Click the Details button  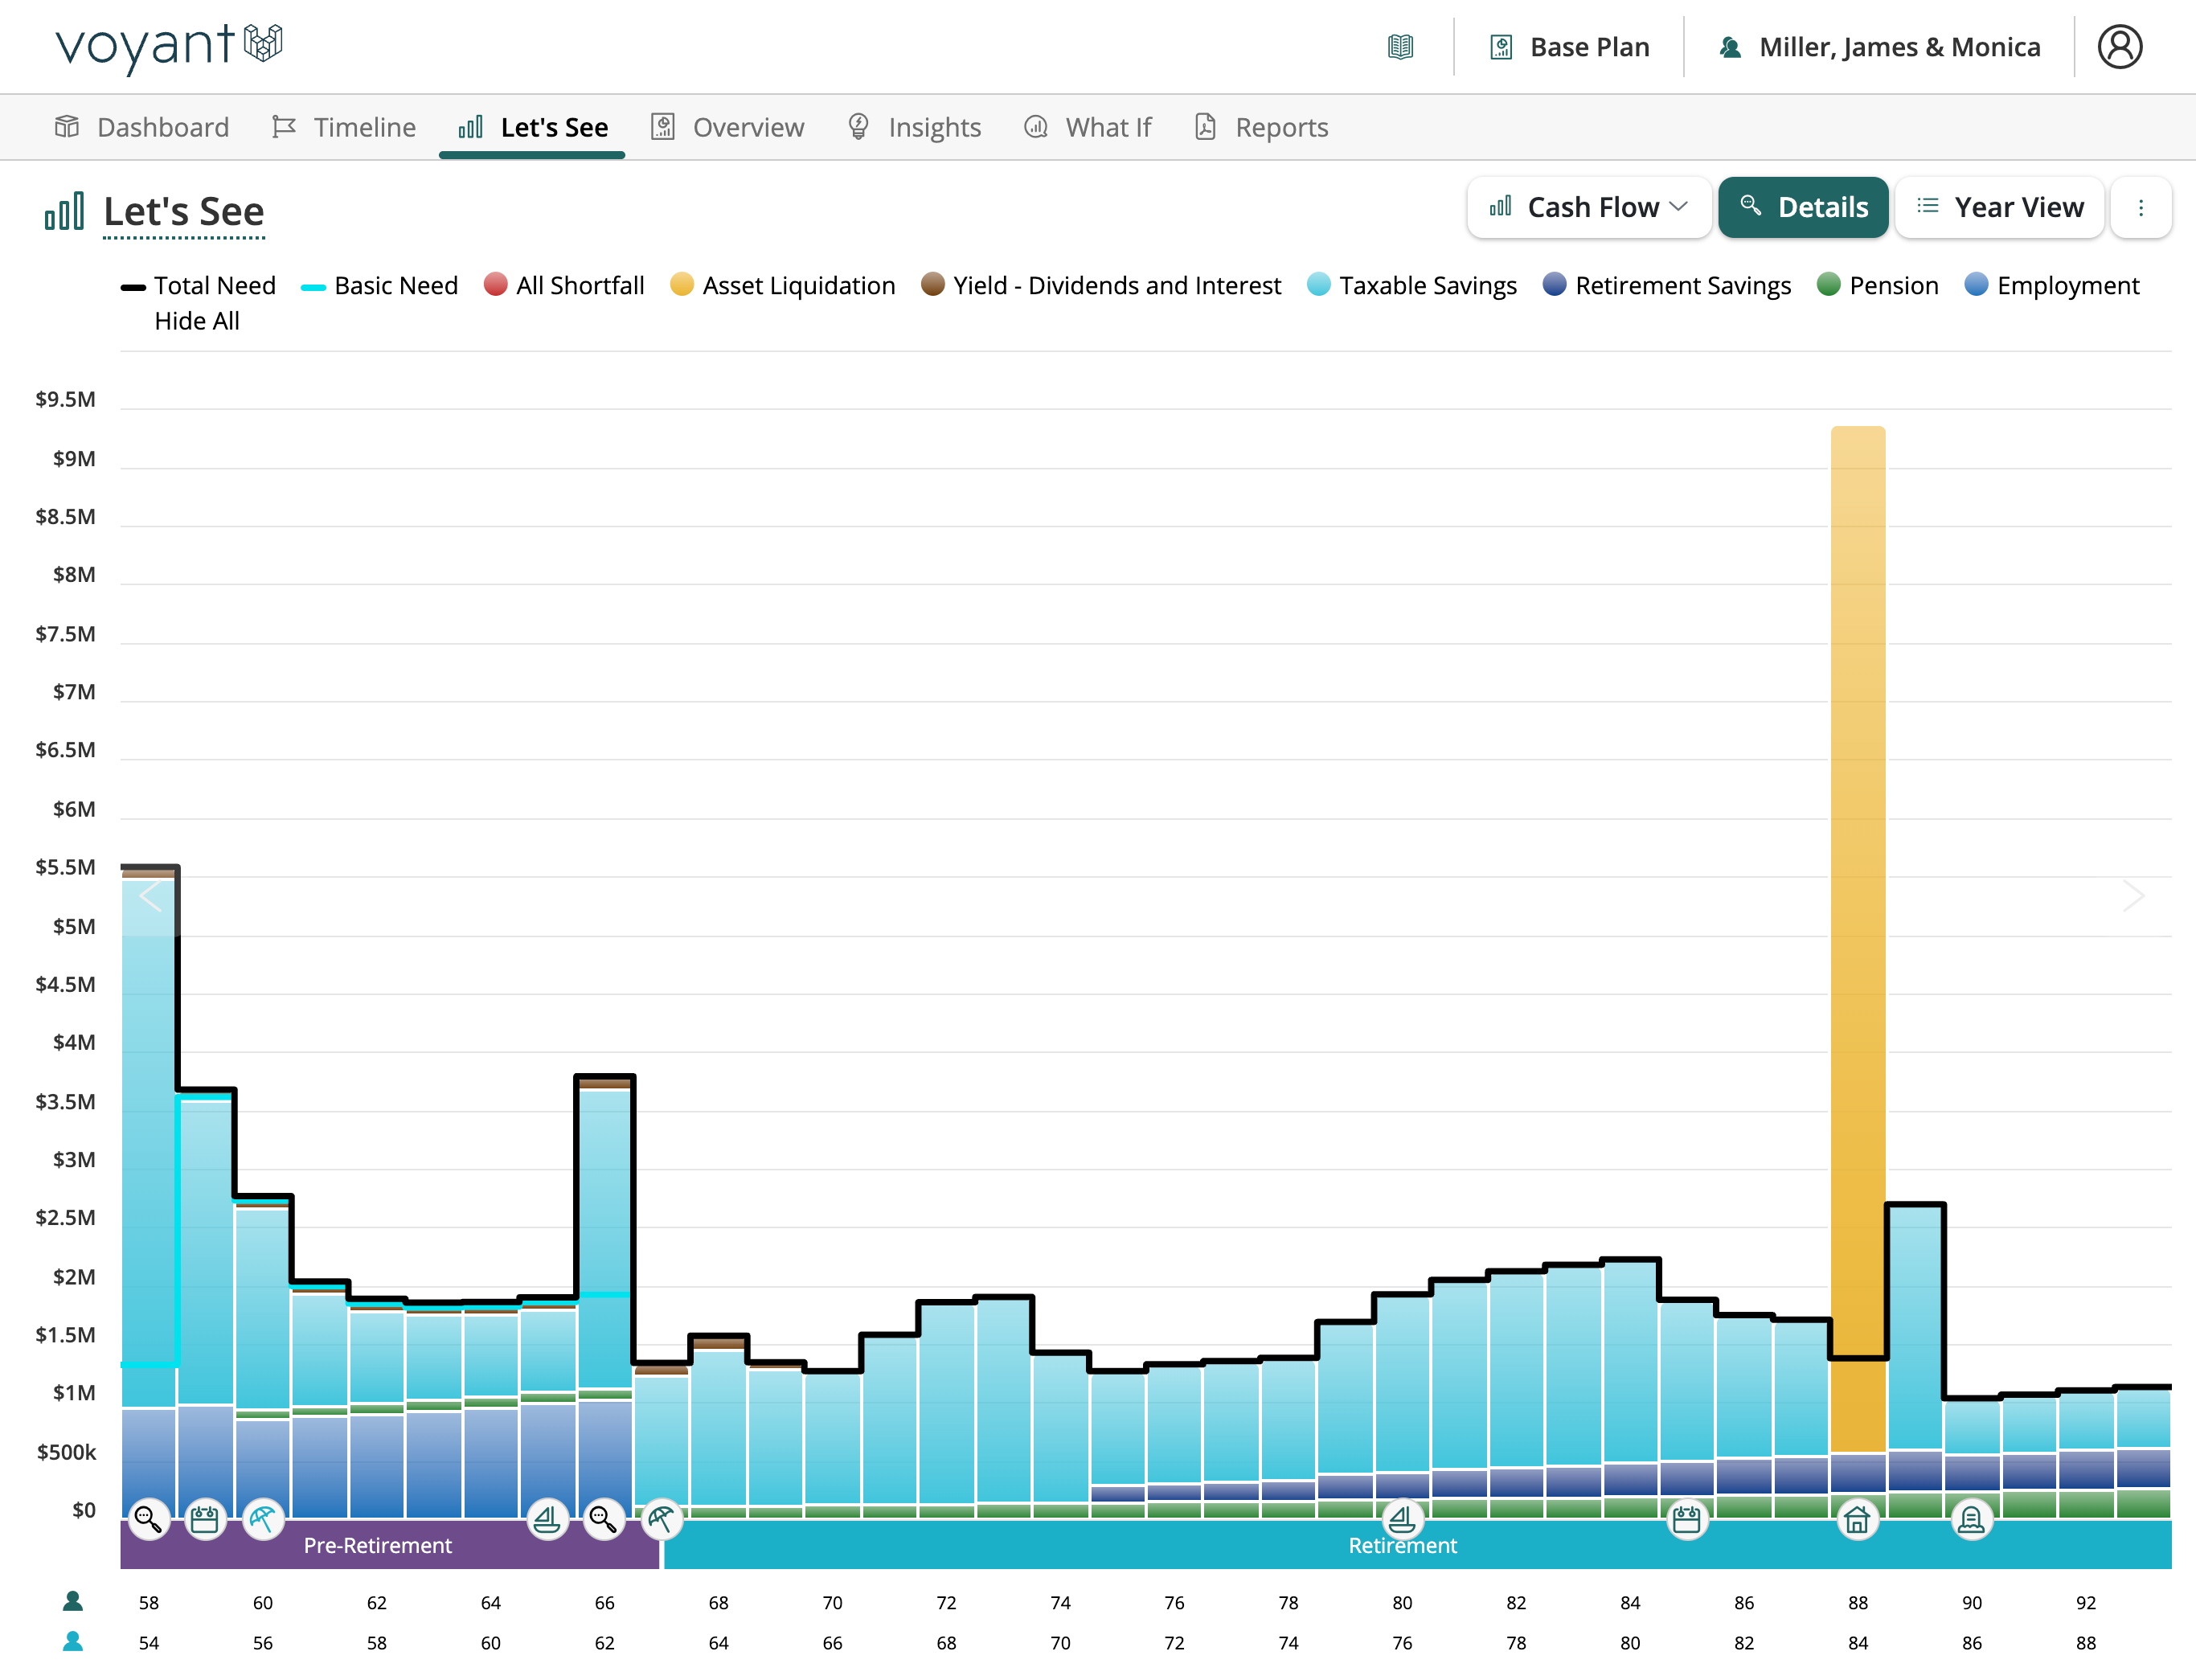[x=1803, y=208]
